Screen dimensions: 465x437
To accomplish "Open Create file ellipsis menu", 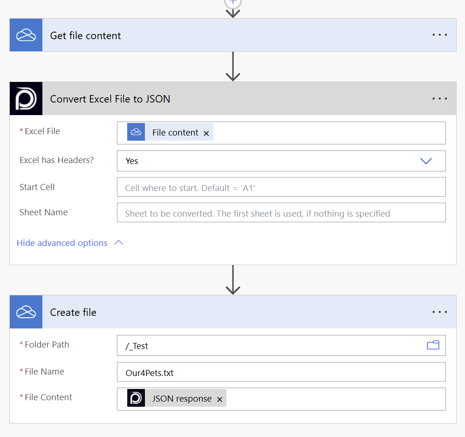I will point(439,312).
